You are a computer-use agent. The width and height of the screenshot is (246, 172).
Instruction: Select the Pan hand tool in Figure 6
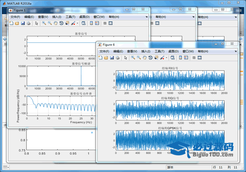point(145,58)
